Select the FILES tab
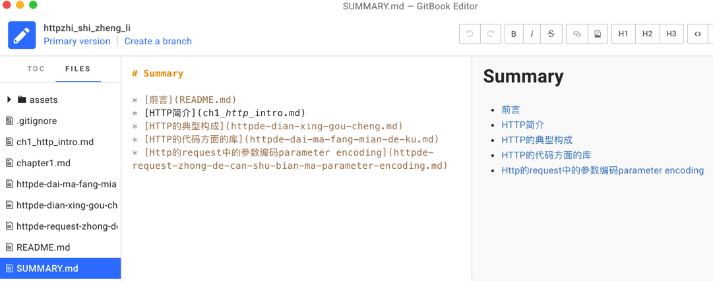 click(78, 69)
